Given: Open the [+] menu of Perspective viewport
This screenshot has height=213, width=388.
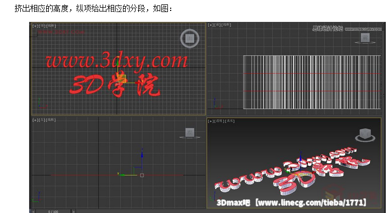Looking at the screenshot, I should (x=211, y=121).
